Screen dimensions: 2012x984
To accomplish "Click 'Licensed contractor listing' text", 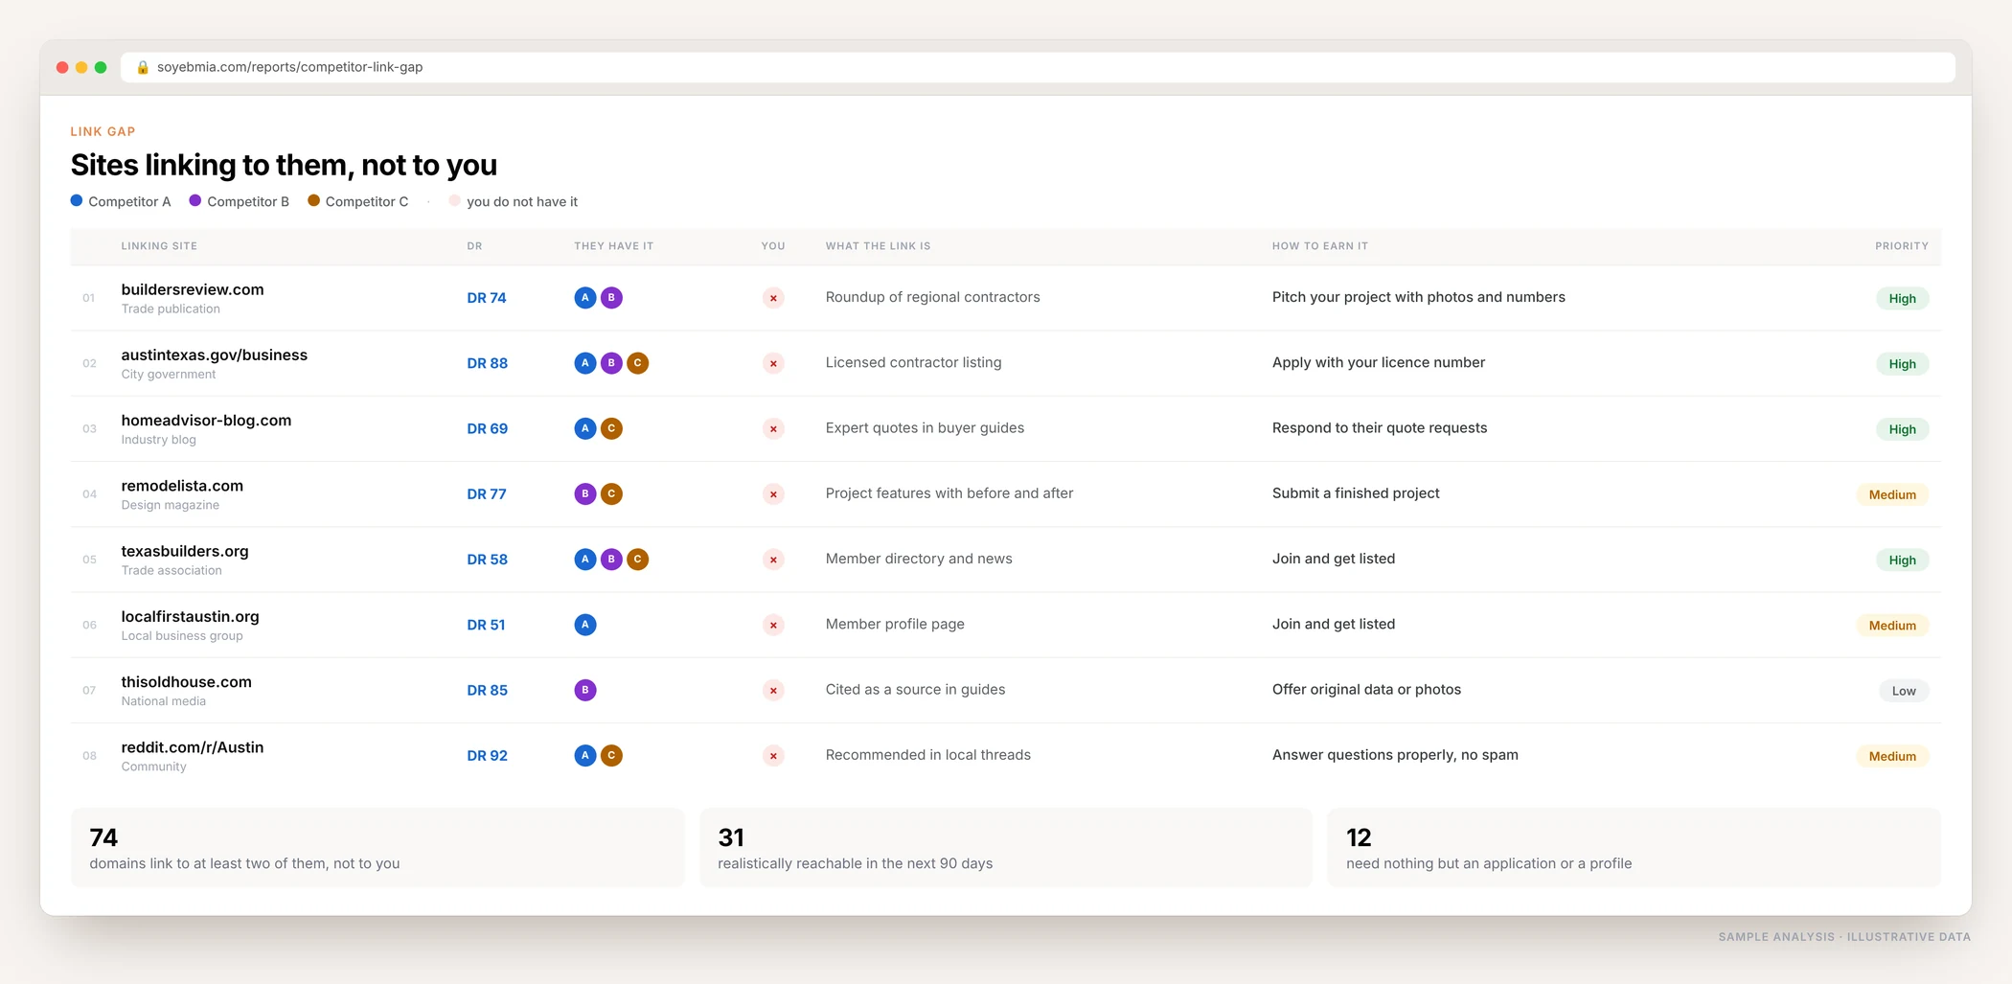I will [914, 362].
